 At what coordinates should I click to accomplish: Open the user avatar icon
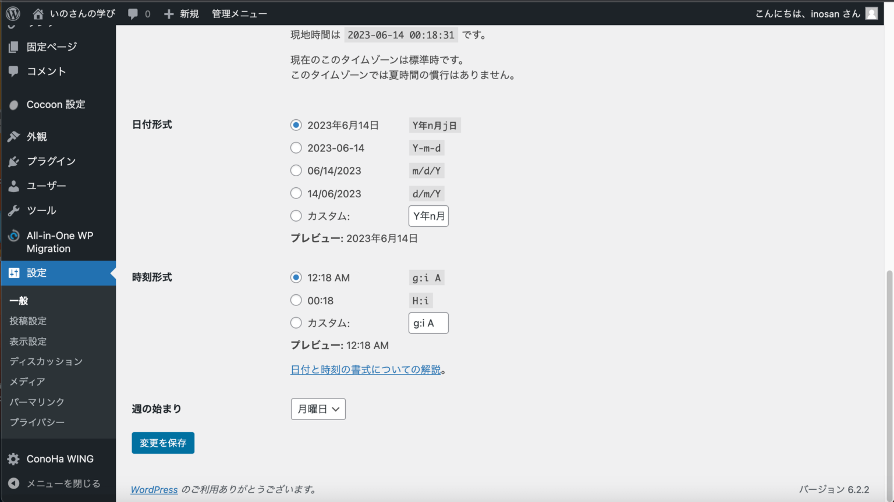(x=871, y=13)
